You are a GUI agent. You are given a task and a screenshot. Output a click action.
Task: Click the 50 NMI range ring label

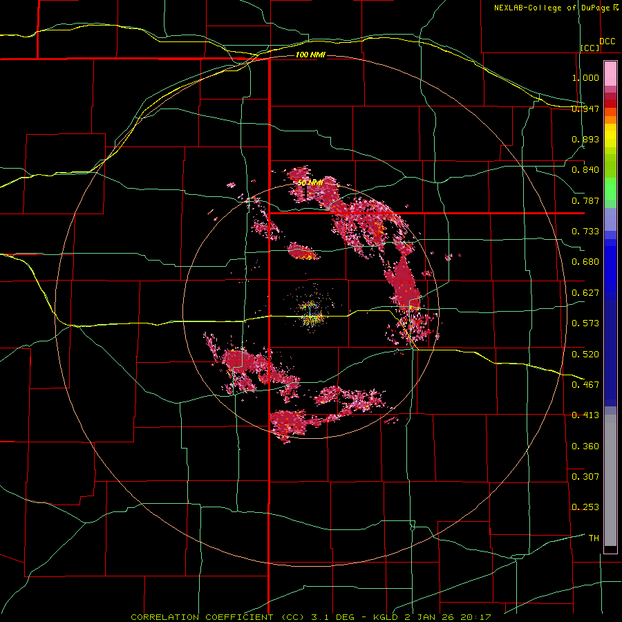click(x=310, y=183)
